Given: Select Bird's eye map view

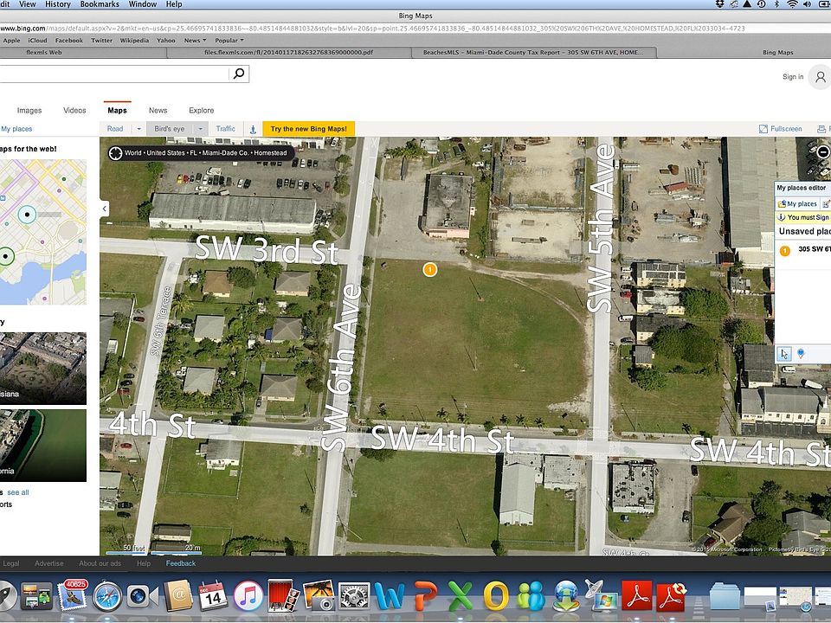Looking at the screenshot, I should coord(169,129).
